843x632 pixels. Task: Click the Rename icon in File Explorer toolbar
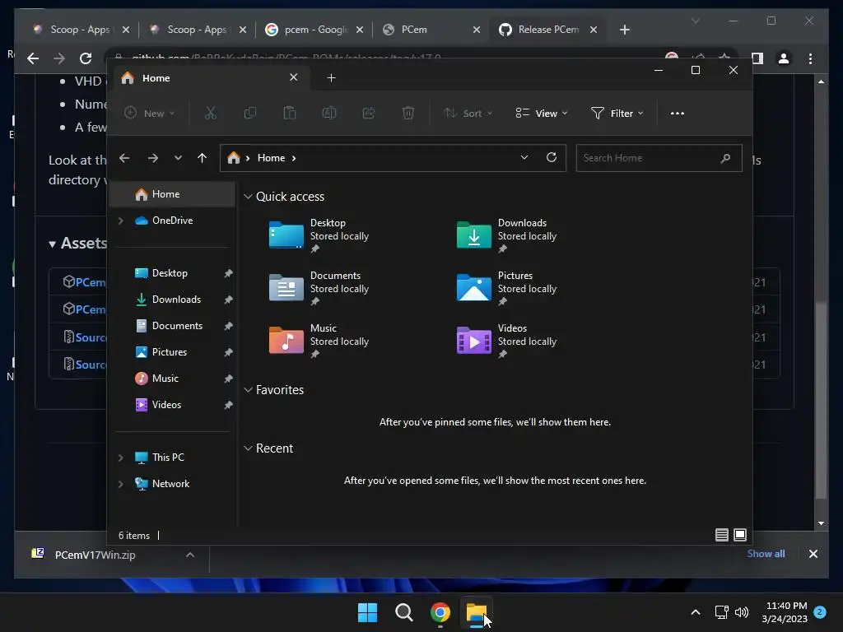click(x=329, y=113)
